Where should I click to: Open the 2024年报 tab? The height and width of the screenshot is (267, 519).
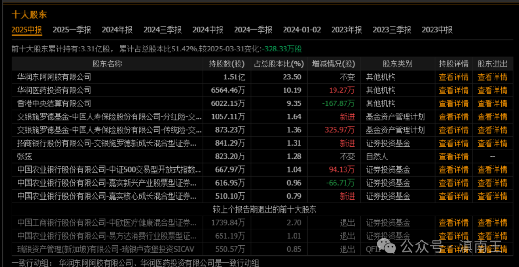117,30
